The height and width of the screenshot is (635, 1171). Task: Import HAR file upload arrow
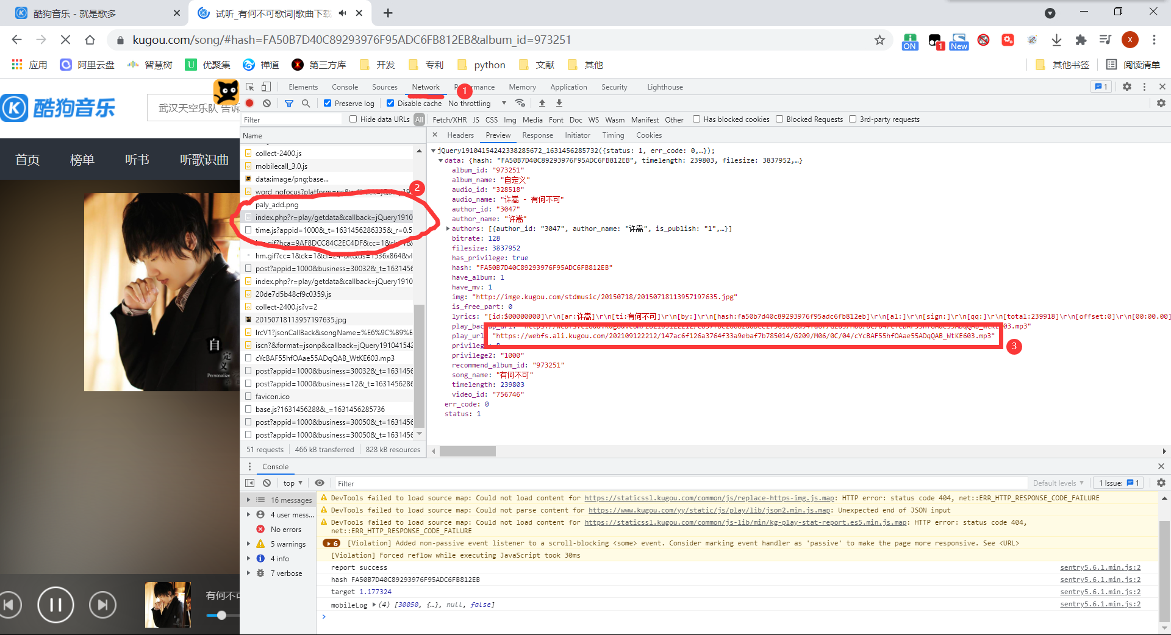(x=542, y=103)
